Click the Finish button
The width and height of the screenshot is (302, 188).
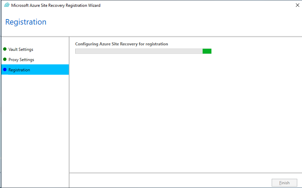(x=284, y=183)
